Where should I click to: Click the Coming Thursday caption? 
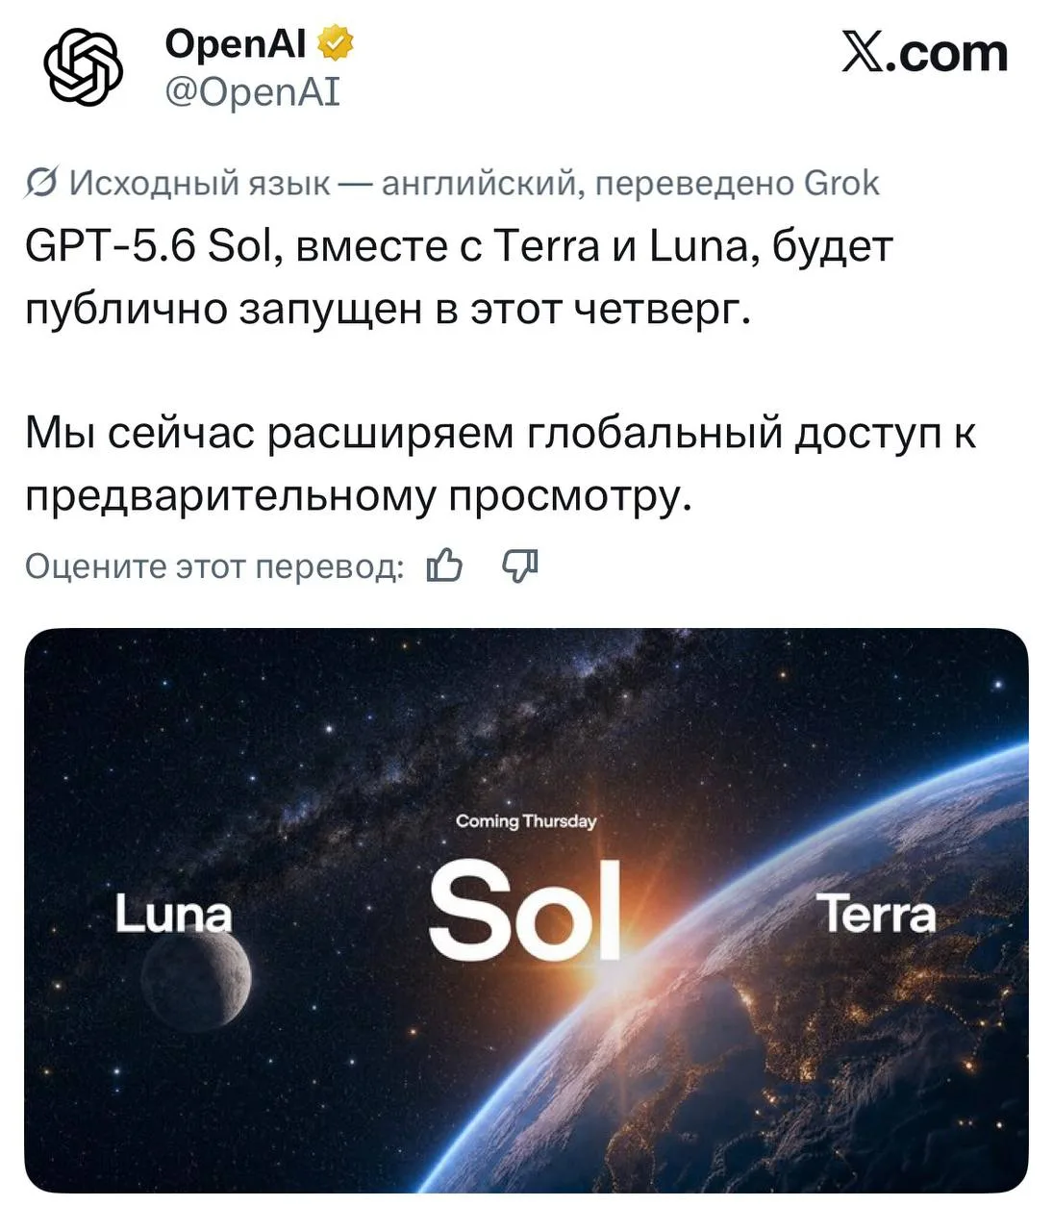coord(526,821)
